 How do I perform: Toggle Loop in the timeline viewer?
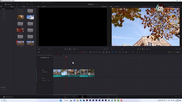(150, 49)
